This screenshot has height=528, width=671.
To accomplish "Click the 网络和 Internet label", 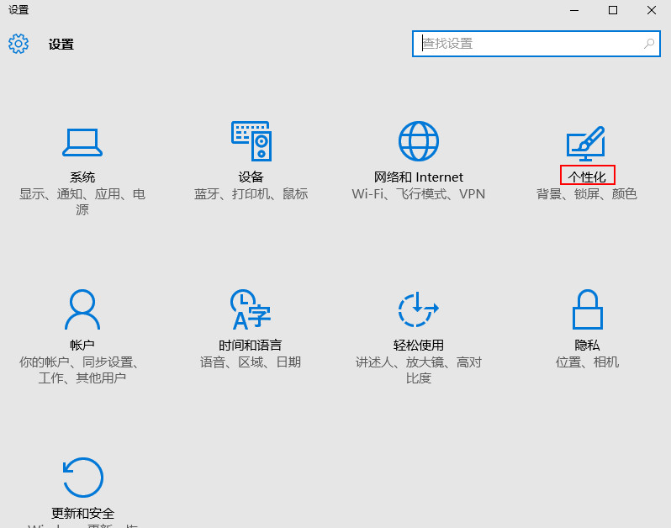I will [x=419, y=177].
